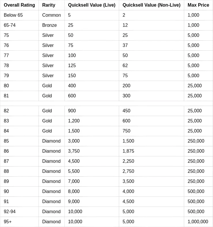The height and width of the screenshot is (227, 213).
Task: Select the '1,000,000' max price cell
Action: click(x=198, y=222)
